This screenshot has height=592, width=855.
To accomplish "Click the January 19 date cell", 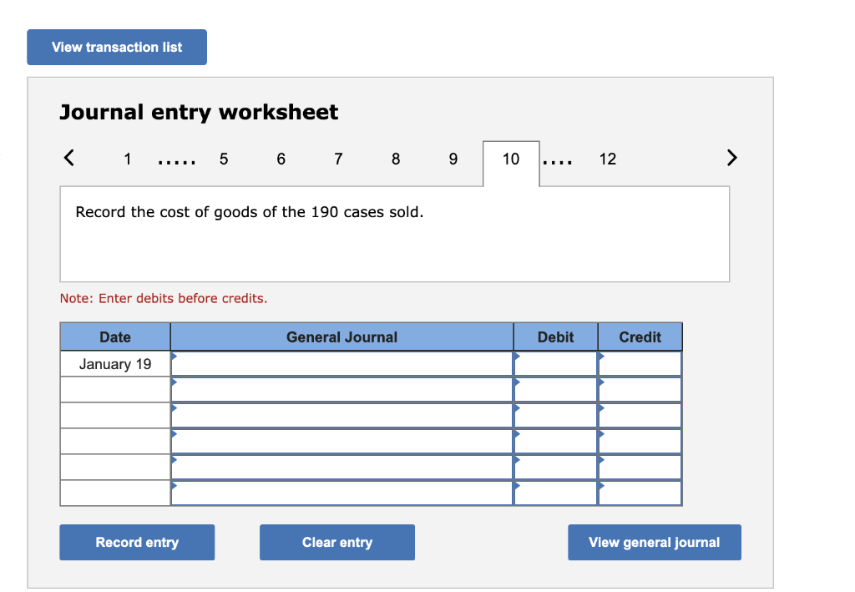I will coord(114,363).
